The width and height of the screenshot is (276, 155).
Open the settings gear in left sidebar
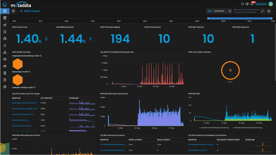[x=5, y=87]
